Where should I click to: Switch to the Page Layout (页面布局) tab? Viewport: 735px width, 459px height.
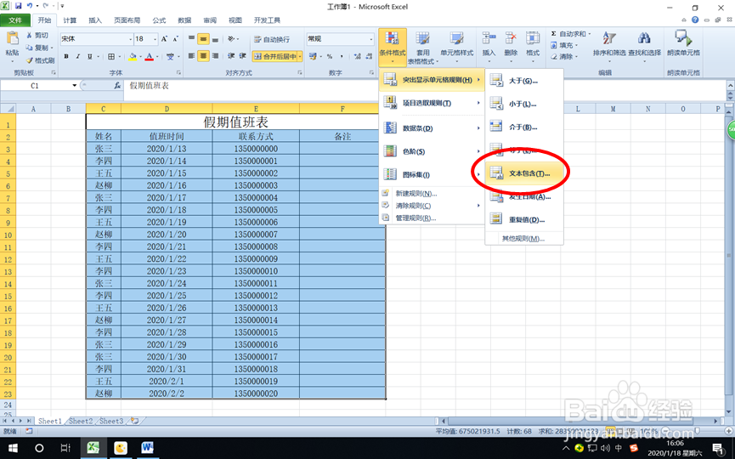[127, 20]
